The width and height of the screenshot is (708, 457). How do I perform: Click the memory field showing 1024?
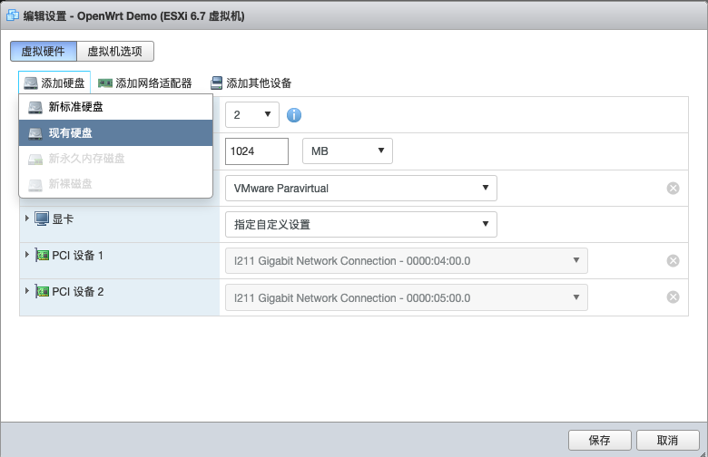point(257,151)
